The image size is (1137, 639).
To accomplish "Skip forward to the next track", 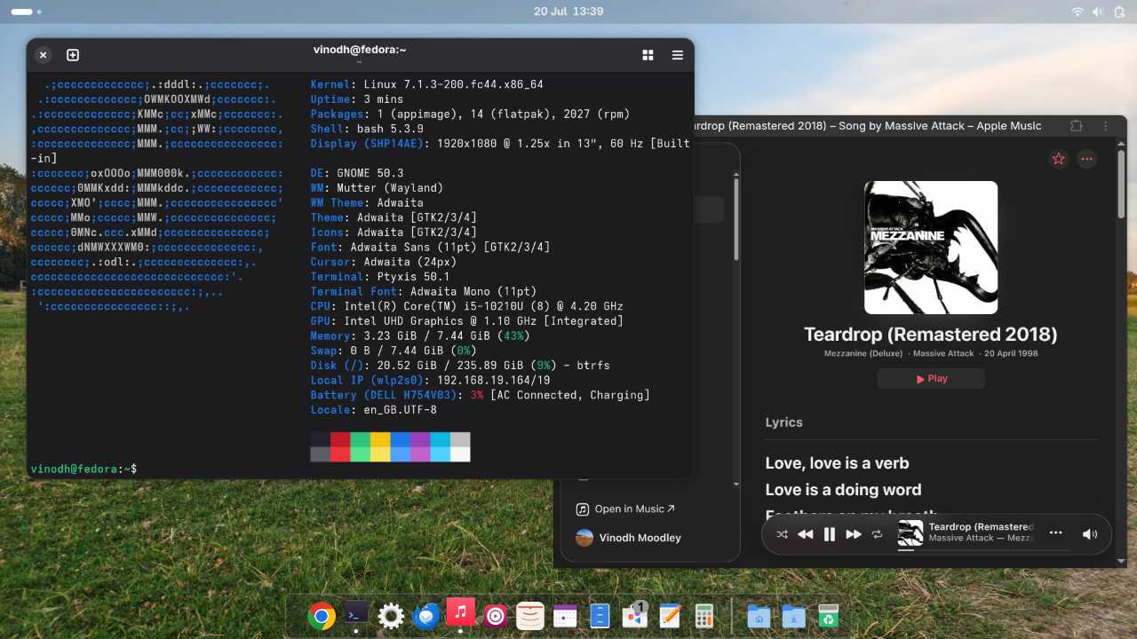I will pyautogui.click(x=854, y=534).
